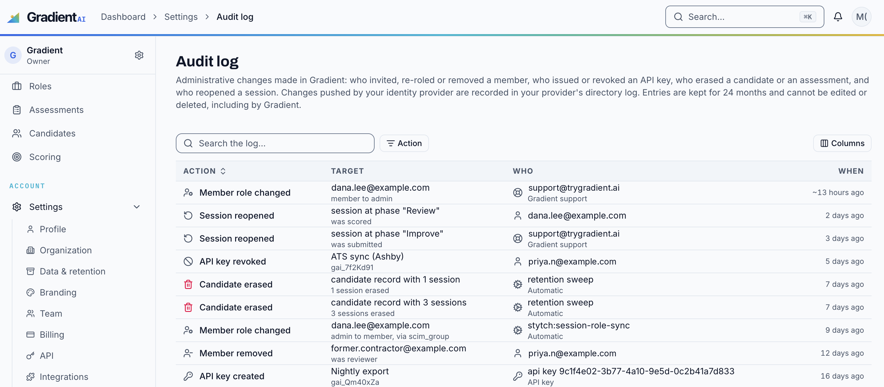The image size is (884, 387).
Task: Click "dana.lee@example.com" in 2 days ago row
Action: (577, 216)
